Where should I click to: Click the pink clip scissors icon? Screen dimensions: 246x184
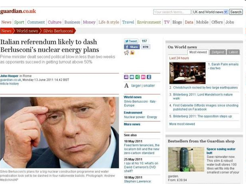[x=143, y=77]
